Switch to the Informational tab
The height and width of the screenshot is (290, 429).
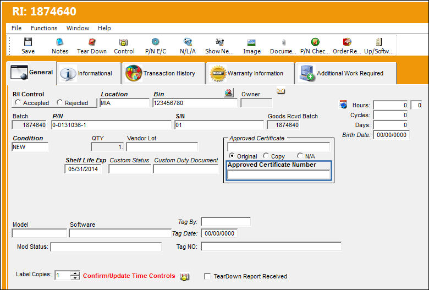tap(89, 73)
